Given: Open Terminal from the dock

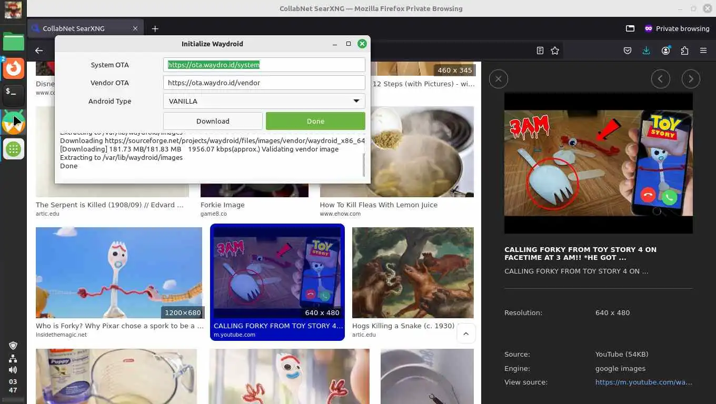Looking at the screenshot, I should [14, 95].
